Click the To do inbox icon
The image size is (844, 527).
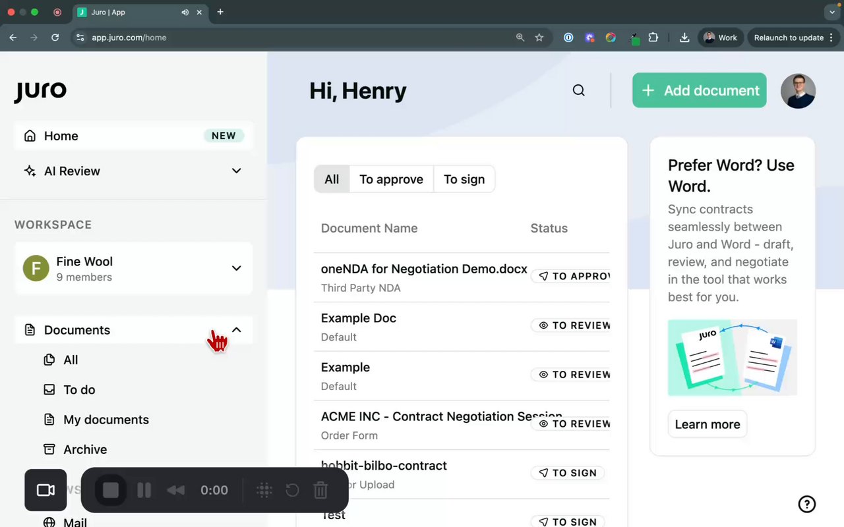tap(49, 389)
